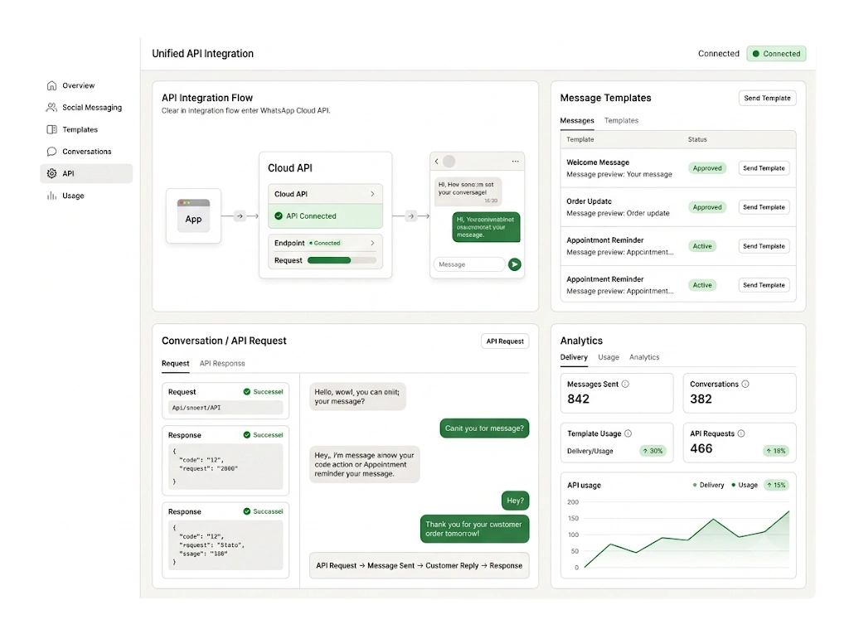Click the API gear icon

[x=52, y=173]
